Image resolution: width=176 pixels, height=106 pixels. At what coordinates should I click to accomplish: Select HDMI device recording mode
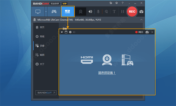pyautogui.click(x=68, y=11)
